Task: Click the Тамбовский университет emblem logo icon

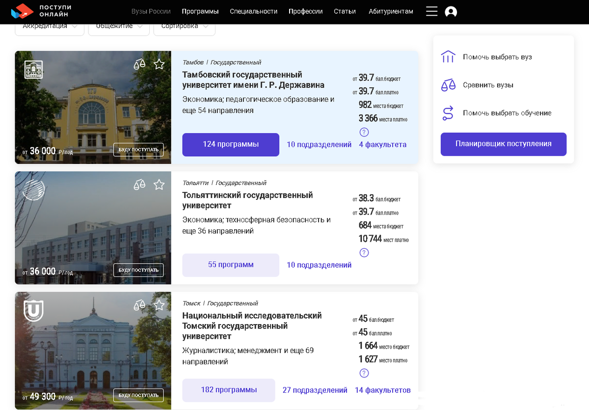Action: (34, 69)
